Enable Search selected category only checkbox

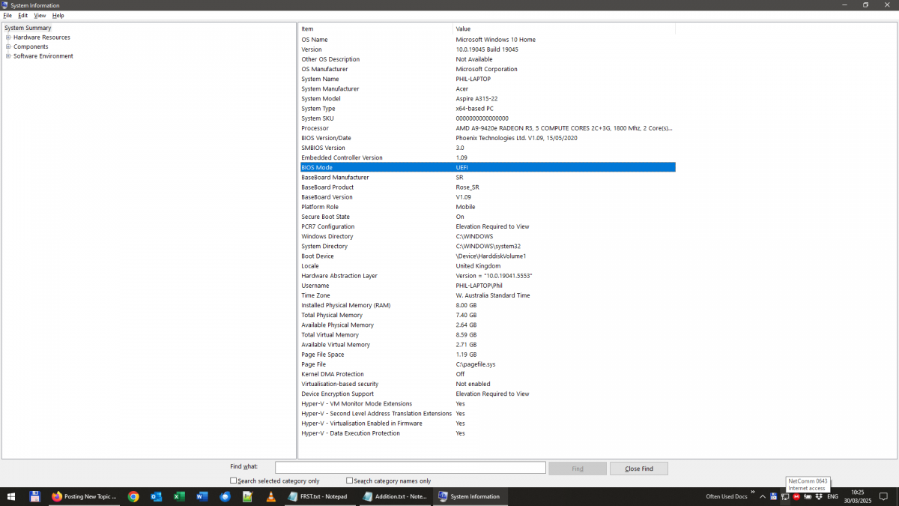[x=234, y=481]
